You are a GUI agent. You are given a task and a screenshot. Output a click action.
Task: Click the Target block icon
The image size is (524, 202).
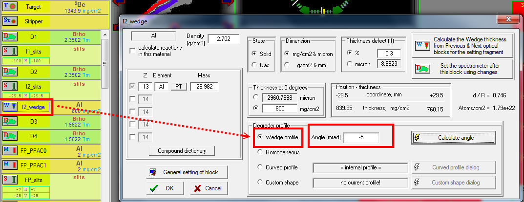9,7
